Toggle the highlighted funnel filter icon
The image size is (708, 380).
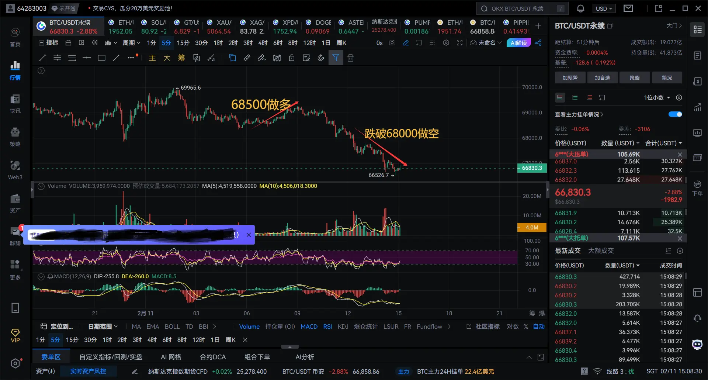tap(336, 58)
